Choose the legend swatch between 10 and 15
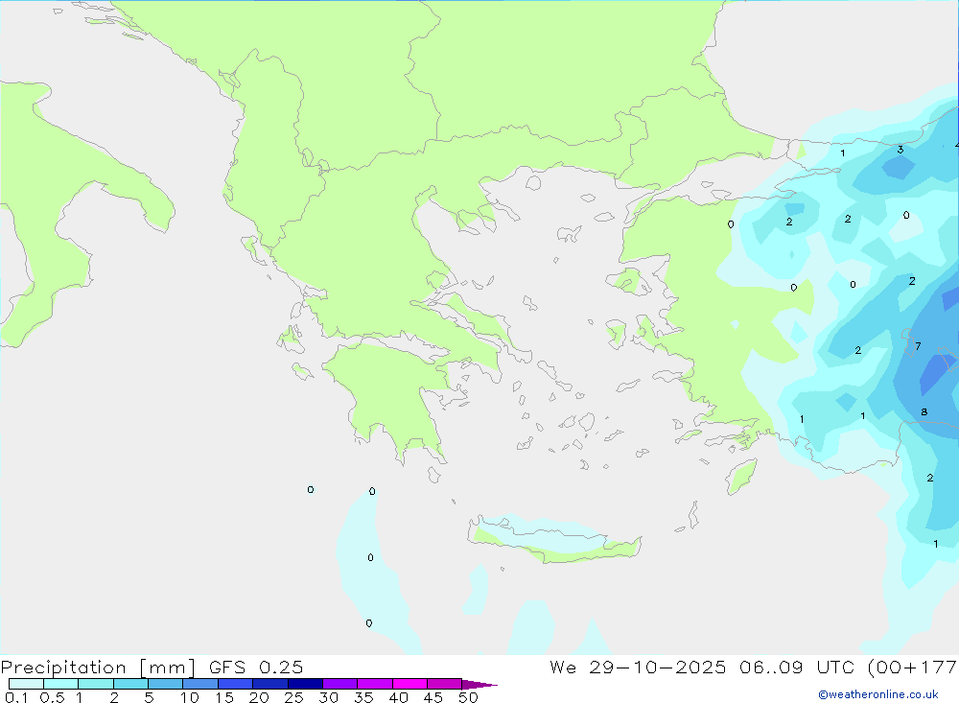Screen dimensions: 959x703 coord(200,684)
